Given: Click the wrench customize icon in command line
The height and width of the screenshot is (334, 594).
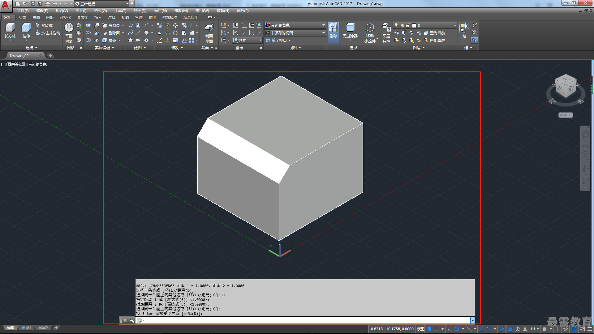Looking at the screenshot, I should pyautogui.click(x=132, y=320).
